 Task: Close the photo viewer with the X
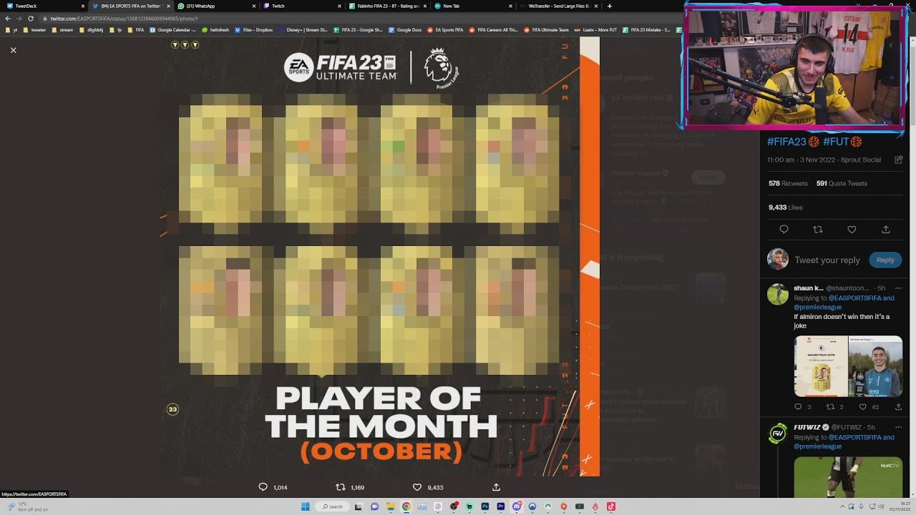(x=13, y=50)
